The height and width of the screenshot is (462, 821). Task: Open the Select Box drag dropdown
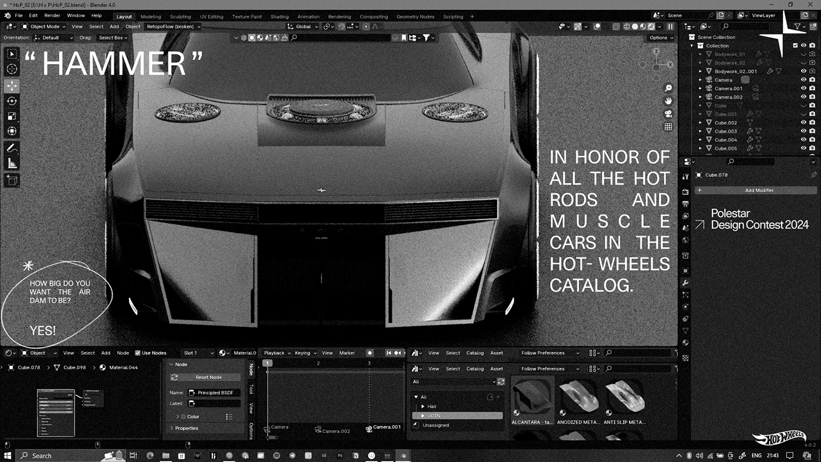tap(111, 38)
